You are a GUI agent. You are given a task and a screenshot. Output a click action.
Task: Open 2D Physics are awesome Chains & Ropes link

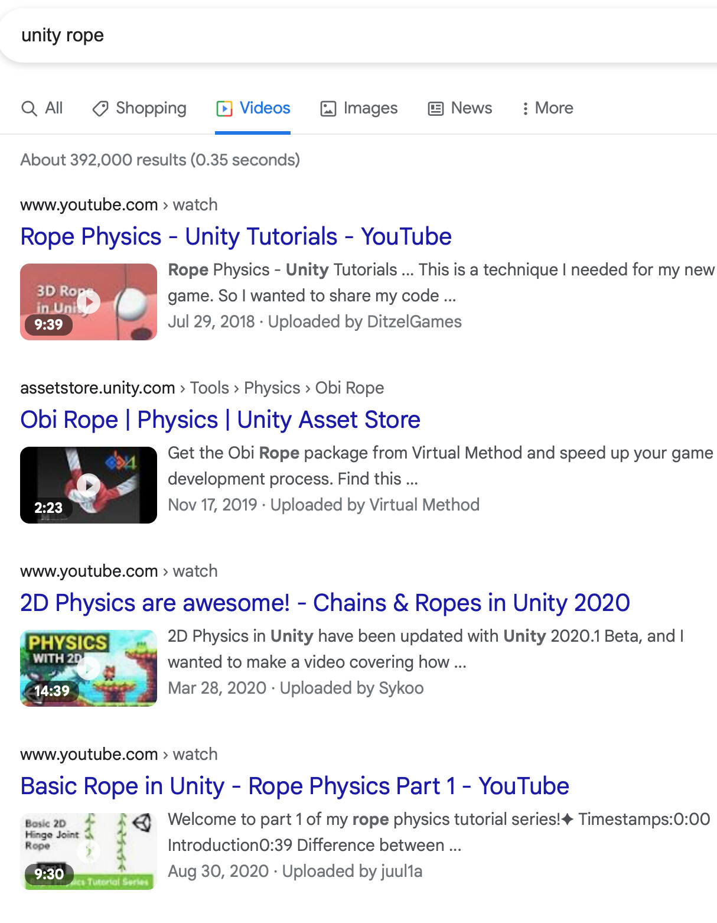tap(325, 603)
